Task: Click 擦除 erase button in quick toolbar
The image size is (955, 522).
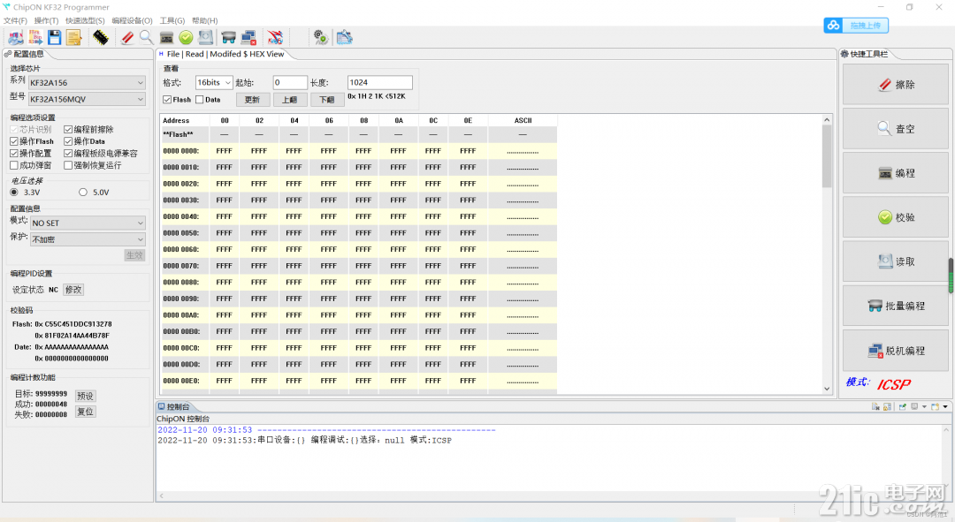Action: pos(895,85)
